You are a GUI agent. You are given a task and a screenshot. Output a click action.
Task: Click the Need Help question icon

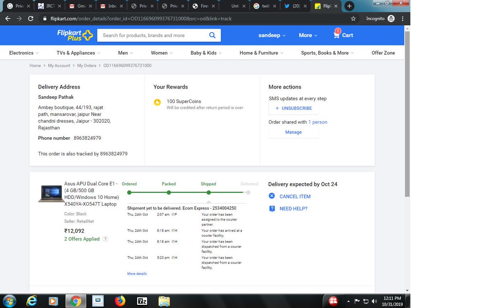[272, 209]
